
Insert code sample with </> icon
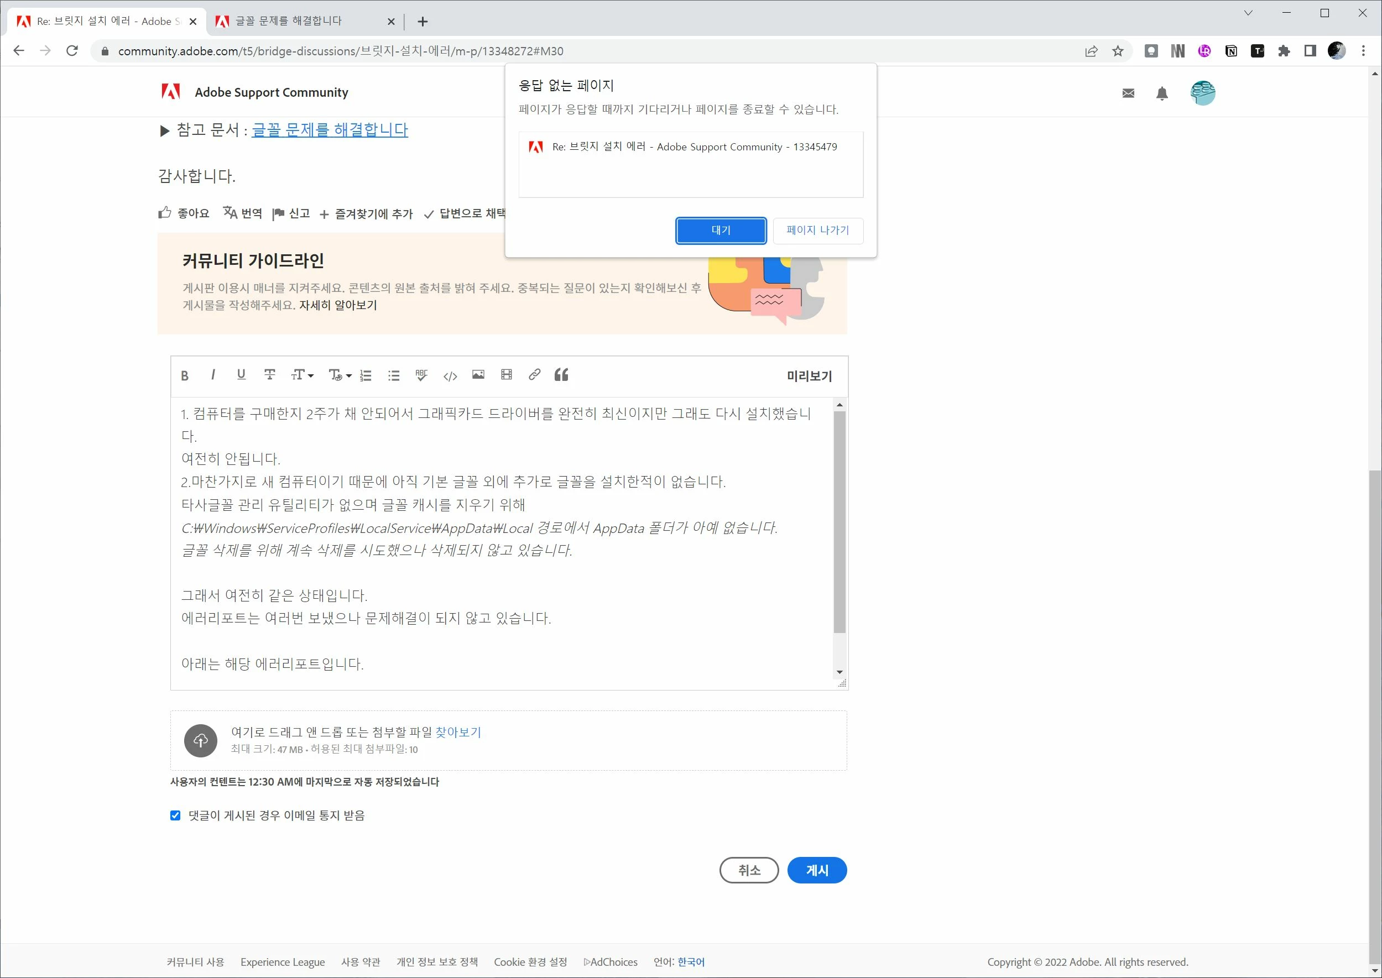(450, 376)
